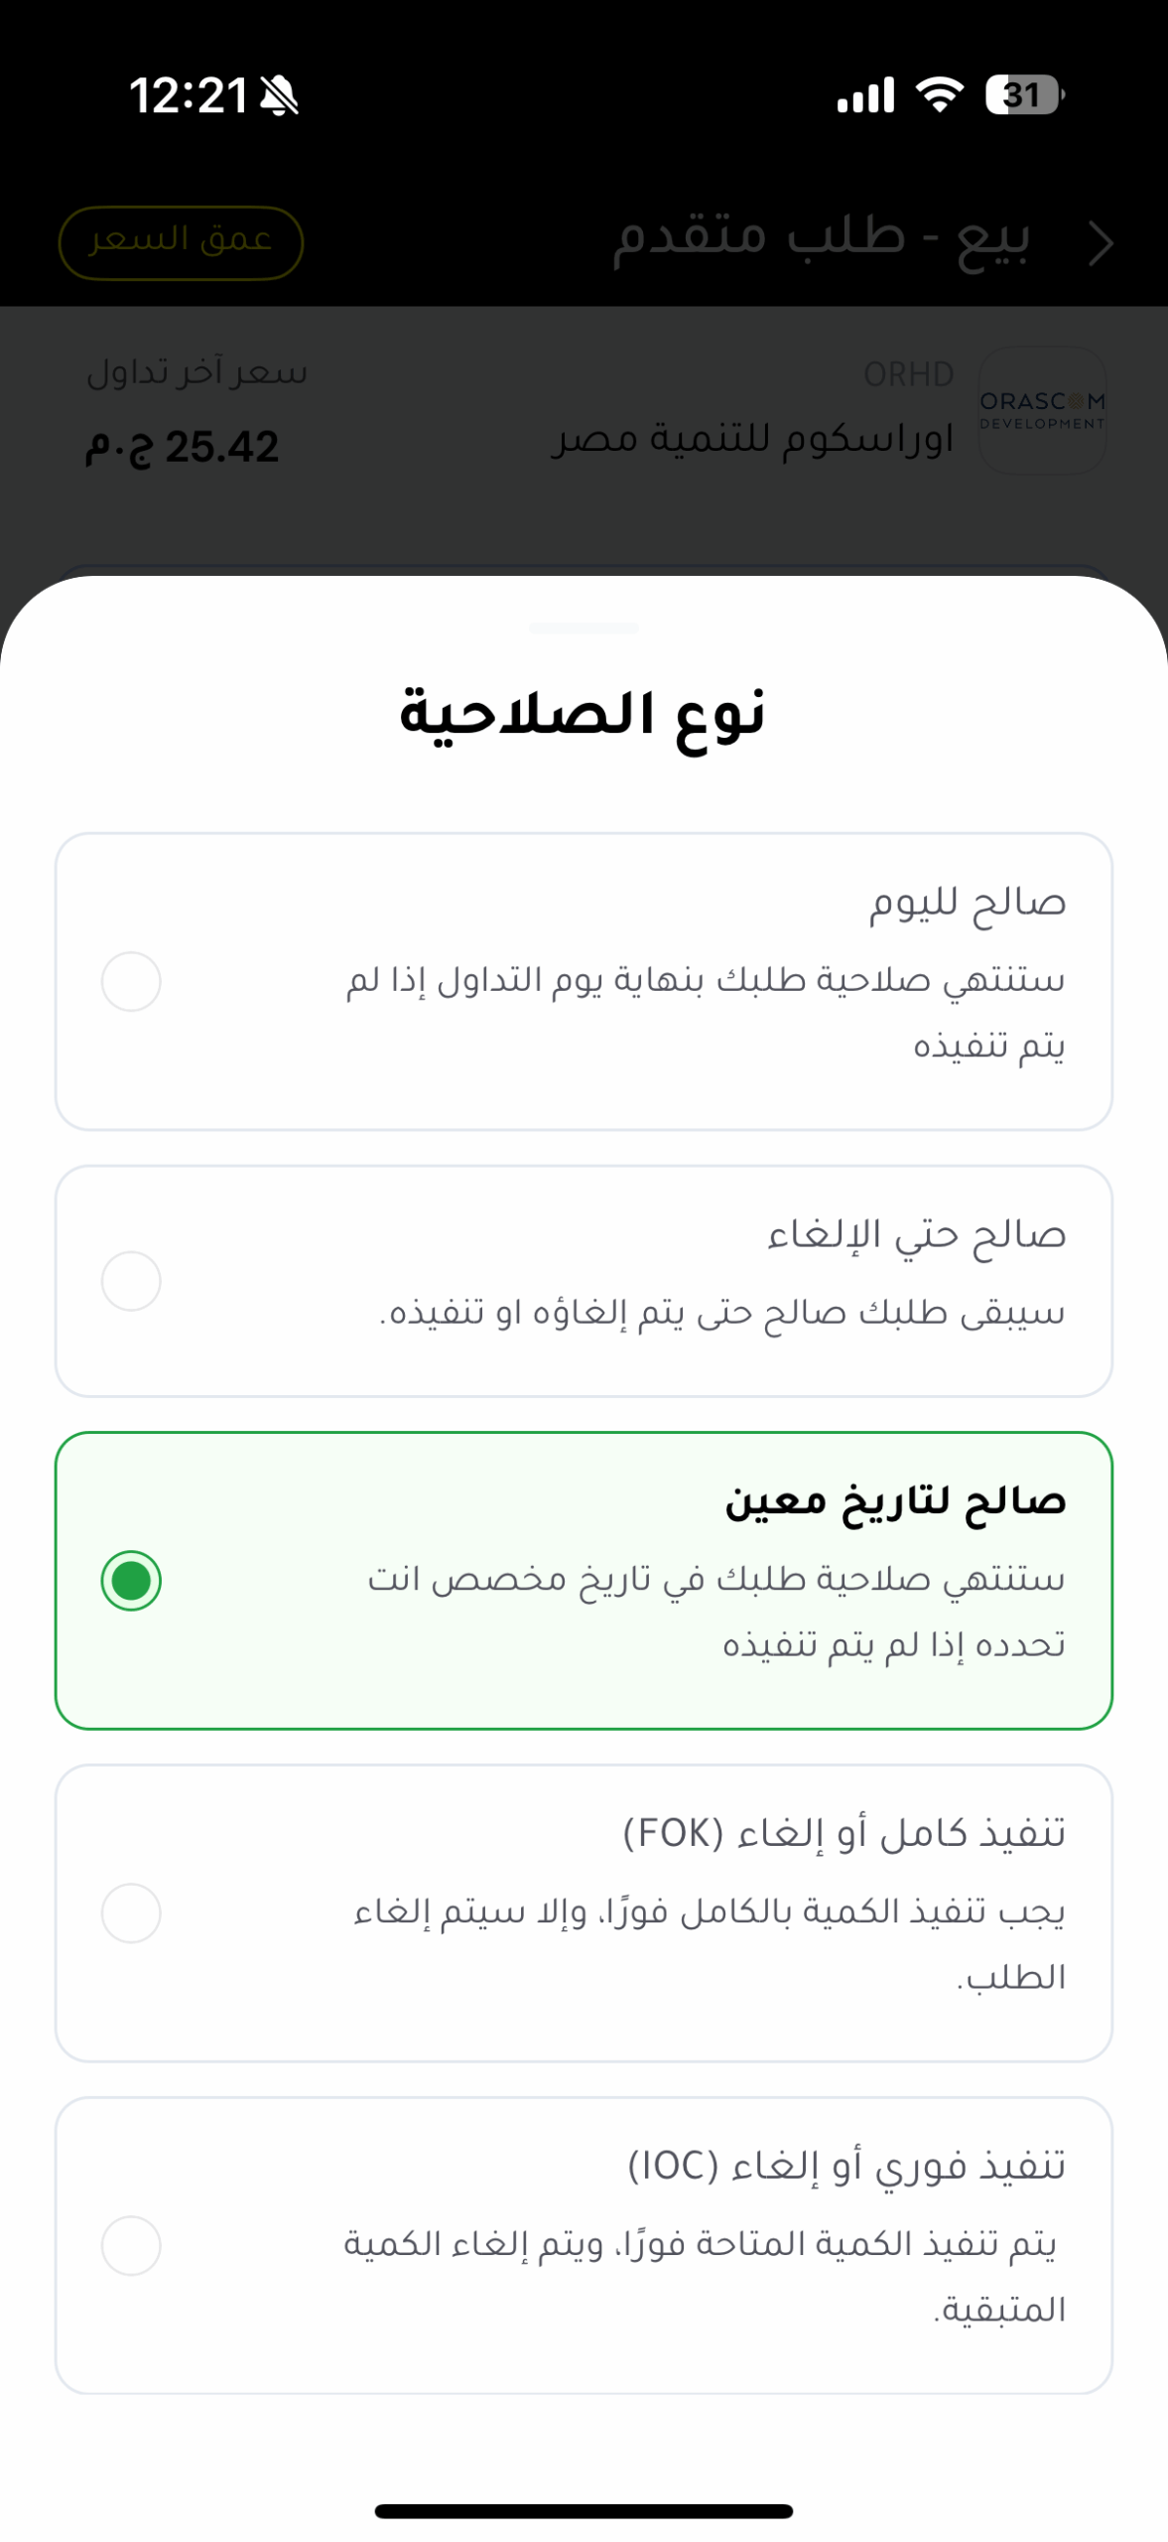Screen dimensions: 1168x2542
Task: Tap the battery level indicator
Action: 1023,95
